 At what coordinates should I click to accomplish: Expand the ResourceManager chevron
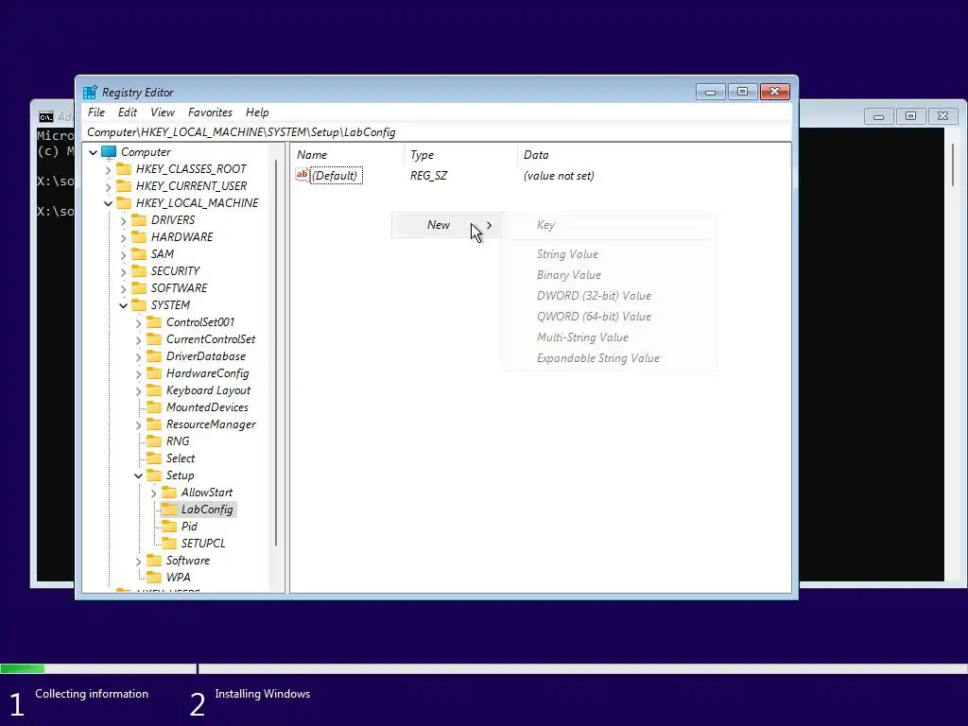point(139,424)
